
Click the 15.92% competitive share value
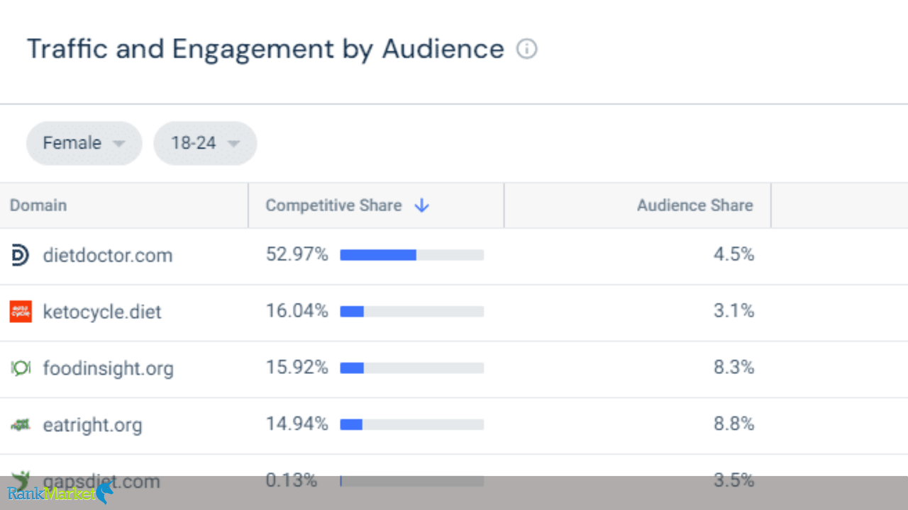(x=297, y=368)
